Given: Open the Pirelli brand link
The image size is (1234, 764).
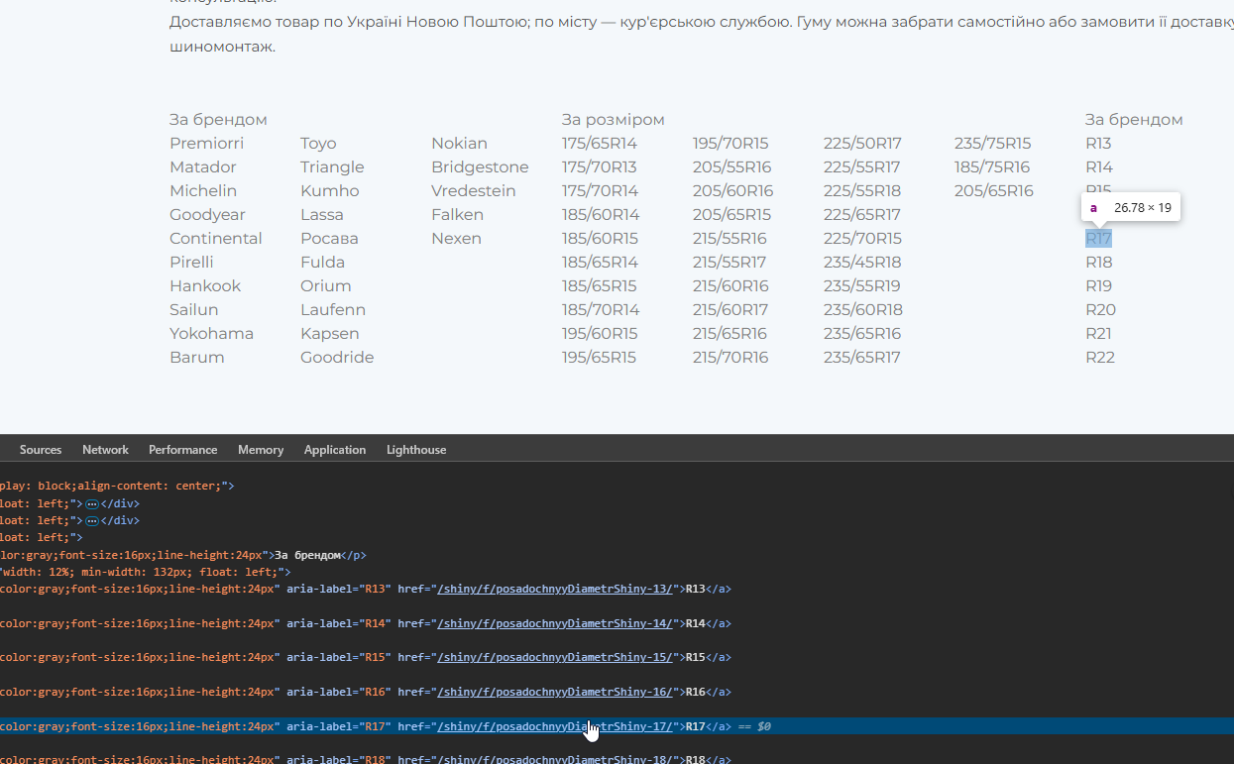Looking at the screenshot, I should 191,263.
